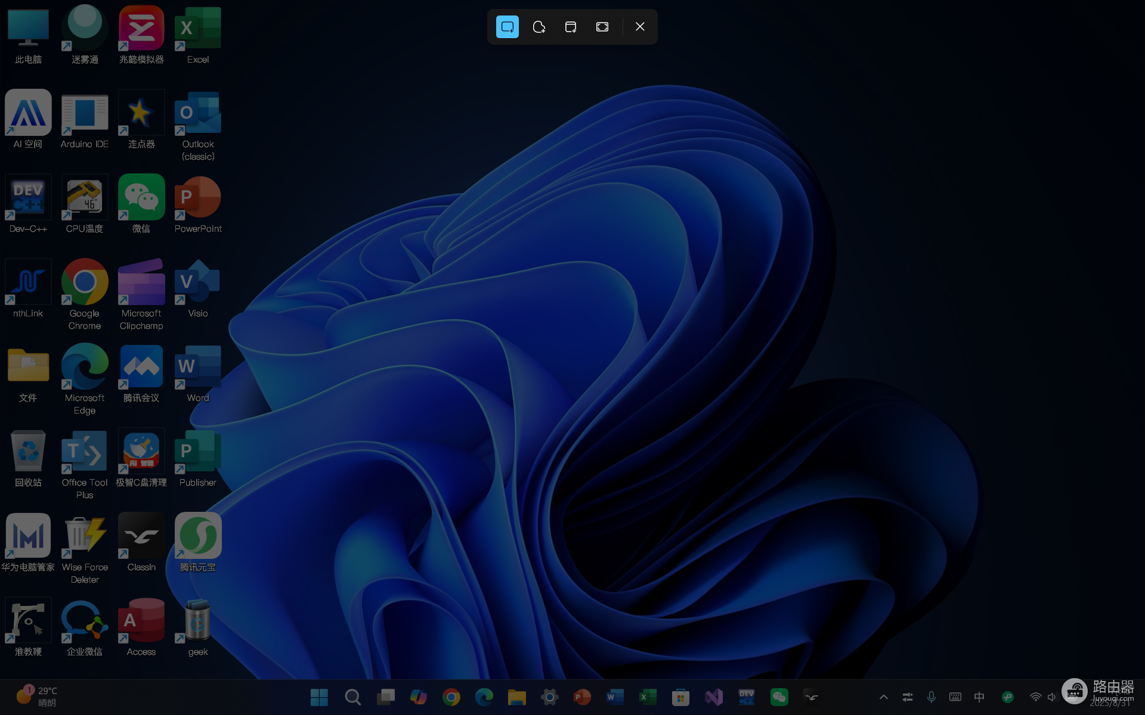Open Wi-Fi network tray icon
The width and height of the screenshot is (1145, 715).
point(1036,697)
